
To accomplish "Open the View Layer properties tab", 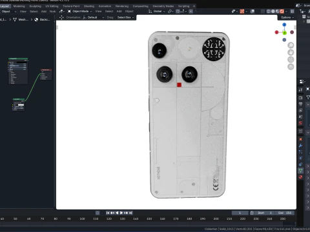I will click(x=301, y=110).
